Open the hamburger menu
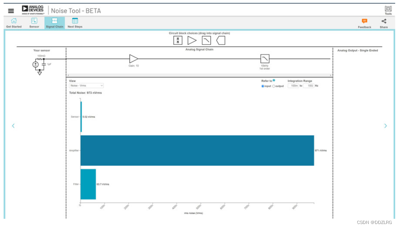Viewport: 398px width, 228px height. (11, 11)
